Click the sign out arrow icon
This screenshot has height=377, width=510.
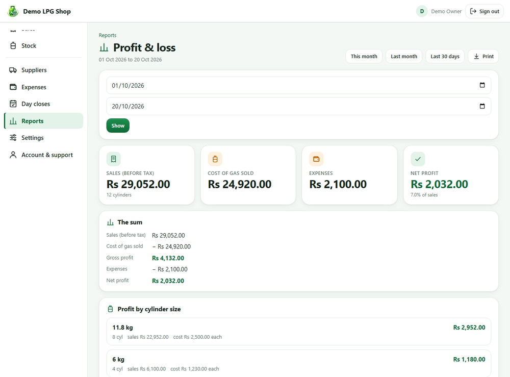click(x=473, y=11)
